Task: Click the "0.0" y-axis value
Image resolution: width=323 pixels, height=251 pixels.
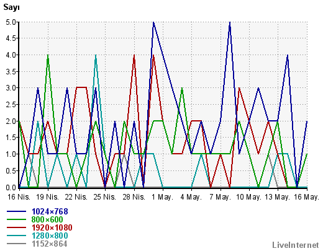Action: click(x=11, y=188)
